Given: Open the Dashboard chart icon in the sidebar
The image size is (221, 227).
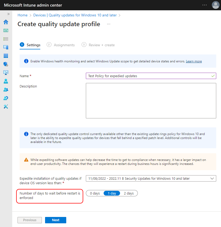Looking at the screenshot, I should [x=6, y=30].
